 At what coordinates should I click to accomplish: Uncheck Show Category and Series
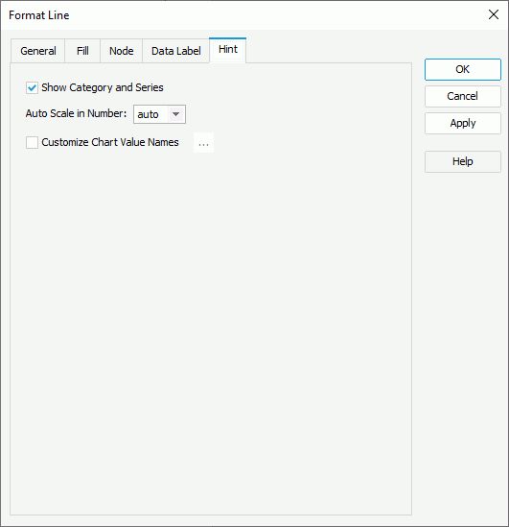[x=32, y=87]
